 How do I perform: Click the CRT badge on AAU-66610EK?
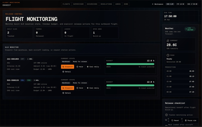23,59
